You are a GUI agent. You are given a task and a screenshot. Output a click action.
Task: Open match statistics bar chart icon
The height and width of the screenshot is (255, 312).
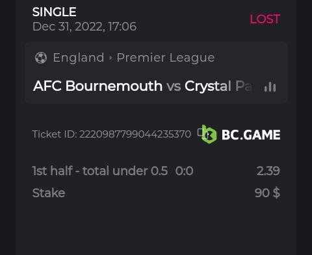[270, 87]
